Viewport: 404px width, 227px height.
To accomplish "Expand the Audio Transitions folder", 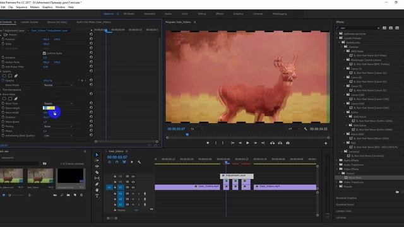I will click(x=336, y=165).
